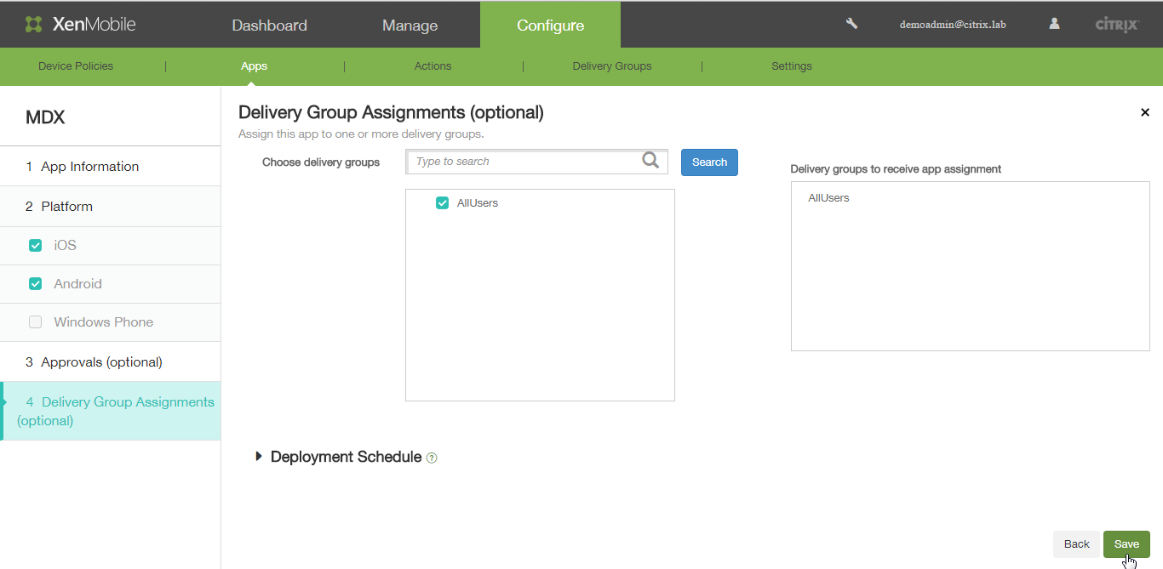Expand the Deployment Schedule section
This screenshot has width=1163, height=569.
(x=259, y=457)
